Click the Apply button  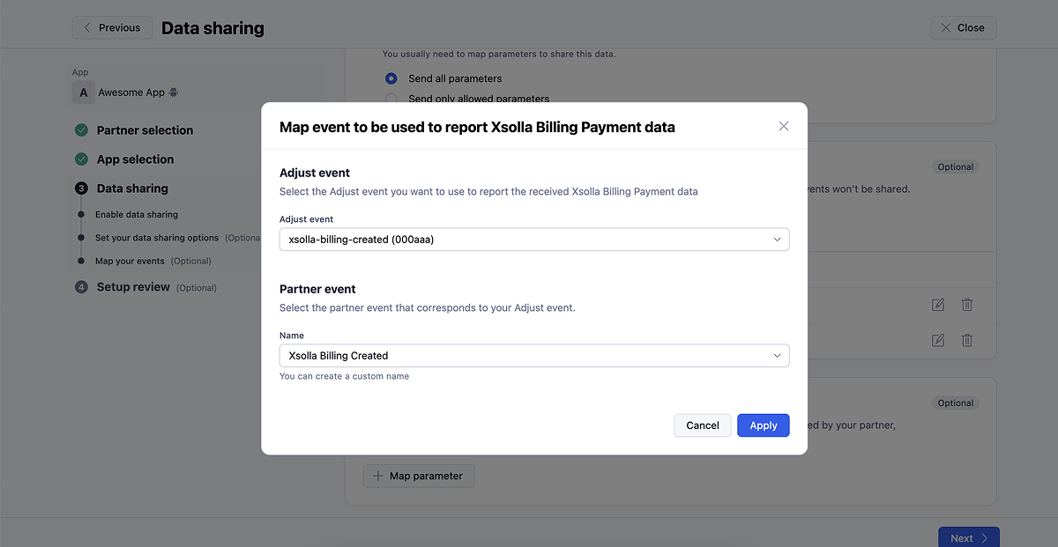pyautogui.click(x=763, y=425)
